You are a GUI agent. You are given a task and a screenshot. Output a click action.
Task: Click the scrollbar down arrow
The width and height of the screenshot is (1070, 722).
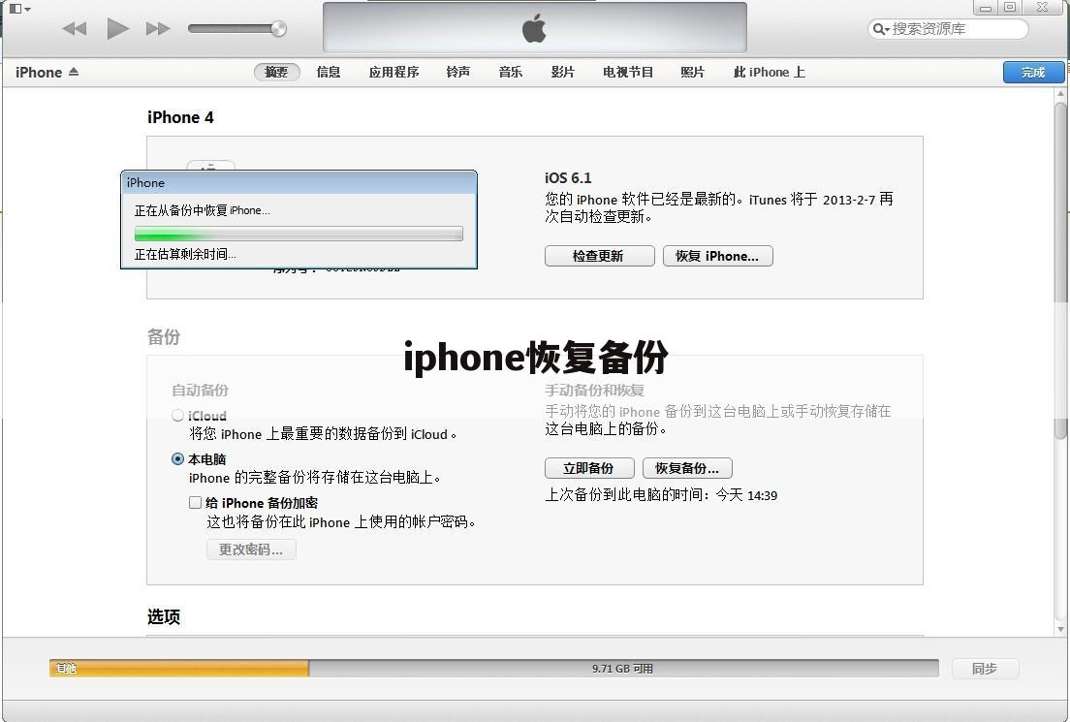click(x=1059, y=629)
